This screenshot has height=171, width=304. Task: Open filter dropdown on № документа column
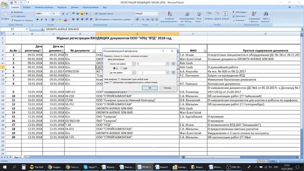(x=94, y=51)
